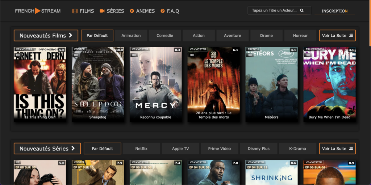
Task: Focus the title or actor search field
Action: (x=274, y=10)
